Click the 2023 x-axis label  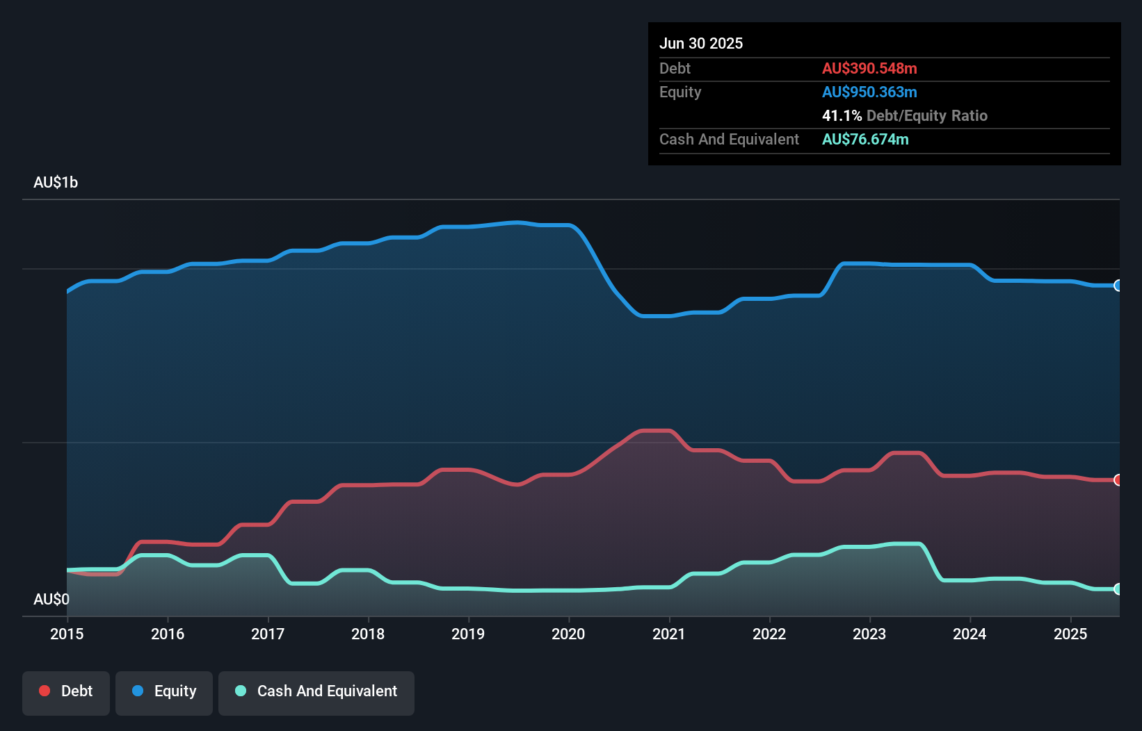pos(869,634)
